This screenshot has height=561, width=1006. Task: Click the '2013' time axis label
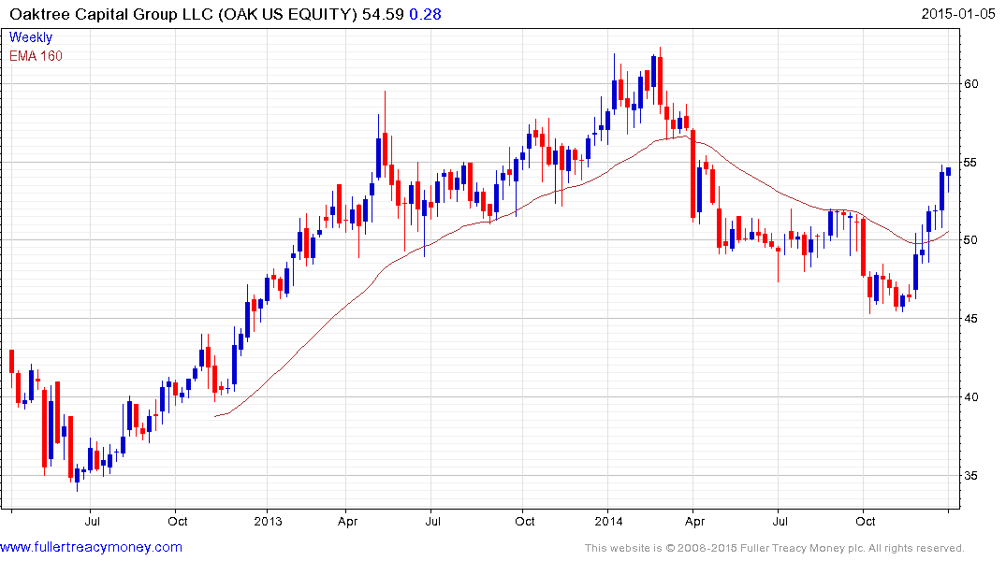(x=268, y=521)
